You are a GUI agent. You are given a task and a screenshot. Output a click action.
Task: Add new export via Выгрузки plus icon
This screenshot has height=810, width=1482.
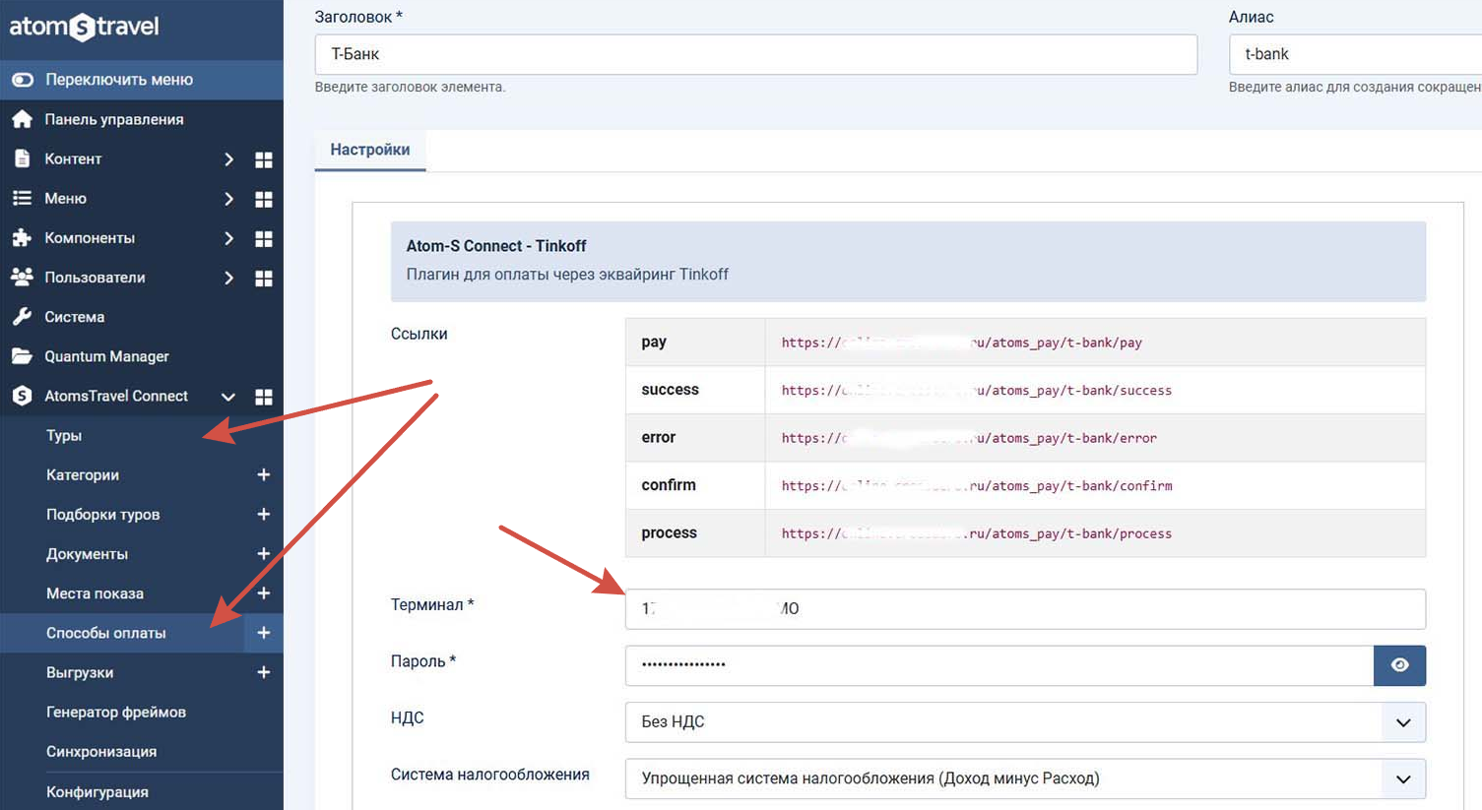[x=264, y=672]
